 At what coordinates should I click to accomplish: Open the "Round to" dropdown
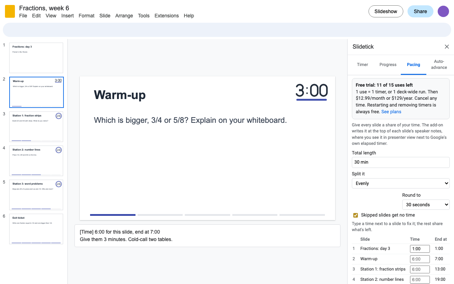click(426, 204)
